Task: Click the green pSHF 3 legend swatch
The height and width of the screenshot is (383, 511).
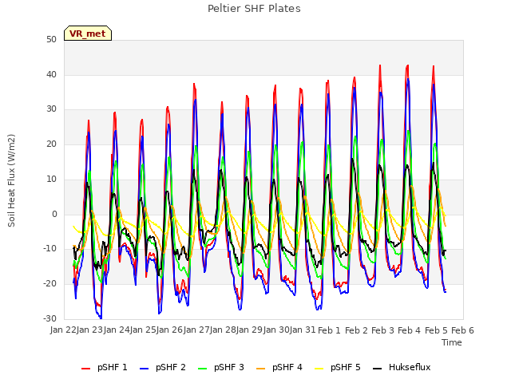Action: (202, 369)
